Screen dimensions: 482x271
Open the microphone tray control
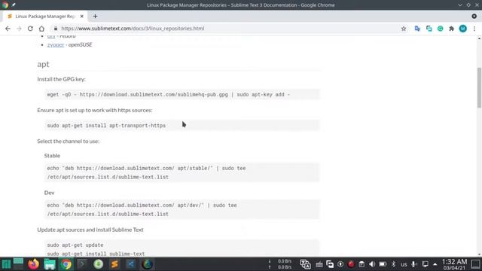pyautogui.click(x=414, y=264)
